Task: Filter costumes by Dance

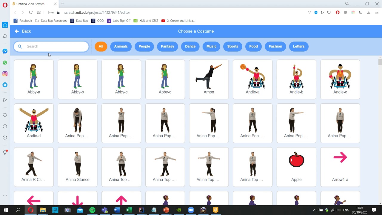Action: pyautogui.click(x=190, y=46)
